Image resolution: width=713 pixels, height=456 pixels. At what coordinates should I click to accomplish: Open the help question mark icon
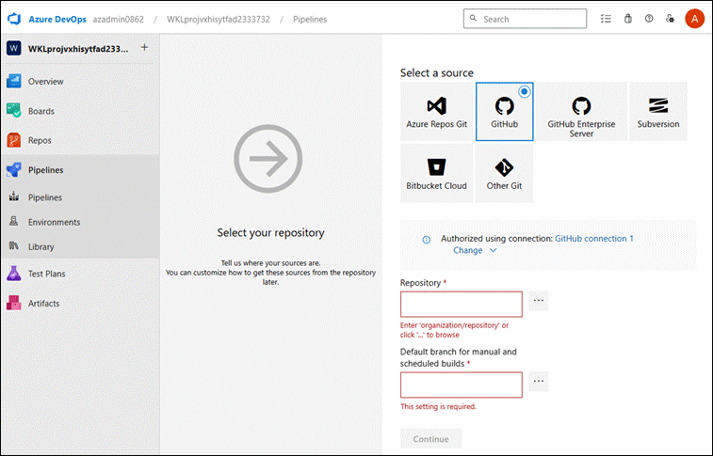(649, 19)
